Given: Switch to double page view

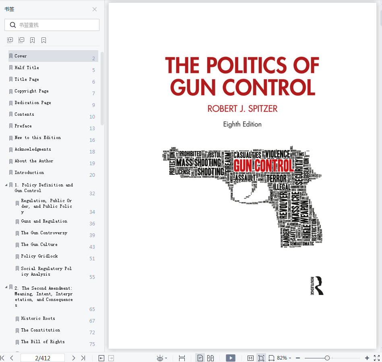Looking at the screenshot, I should [x=211, y=358].
